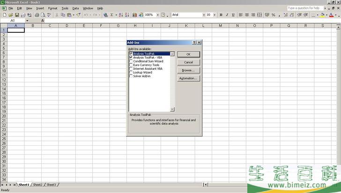Viewport: 341px width, 193px height.
Task: Expand the Zoom percentage dropdown
Action: tap(157, 15)
